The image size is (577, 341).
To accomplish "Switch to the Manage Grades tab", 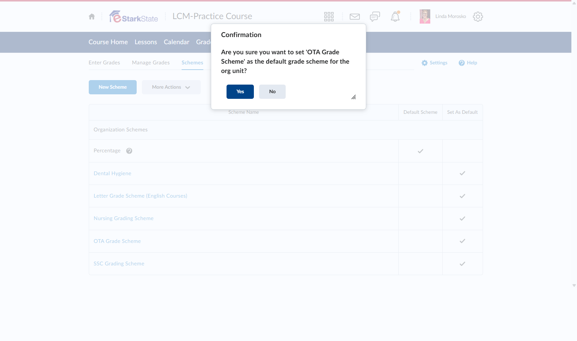I will tap(151, 63).
